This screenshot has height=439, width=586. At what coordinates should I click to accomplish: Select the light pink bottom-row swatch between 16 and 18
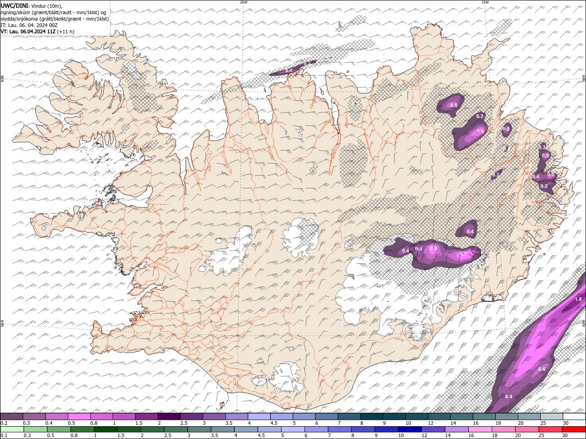[x=480, y=429]
